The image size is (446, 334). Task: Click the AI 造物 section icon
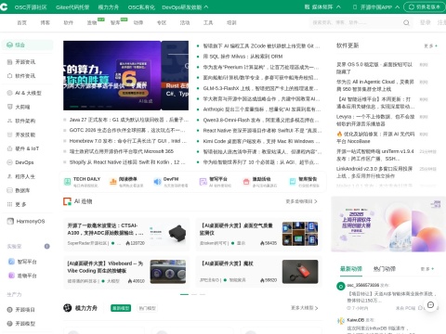67,201
